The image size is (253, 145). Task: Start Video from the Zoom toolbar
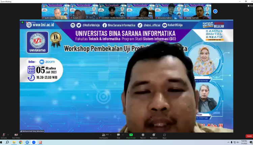(x=16, y=136)
